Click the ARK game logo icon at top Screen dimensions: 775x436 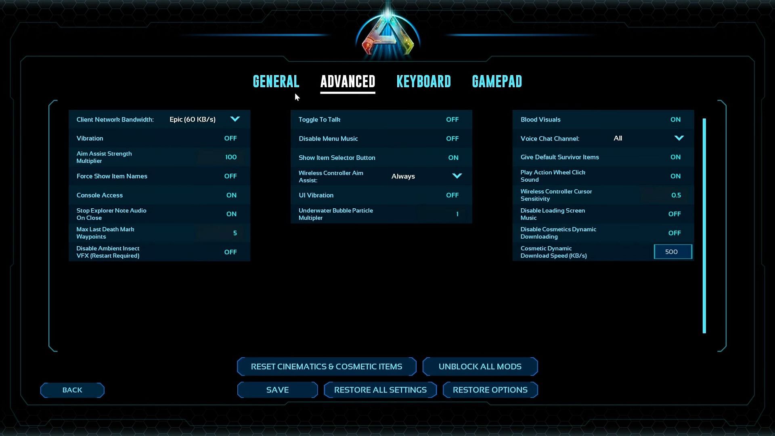pyautogui.click(x=387, y=35)
